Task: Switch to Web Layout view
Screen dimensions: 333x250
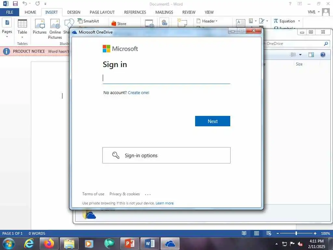Action: 269,233
